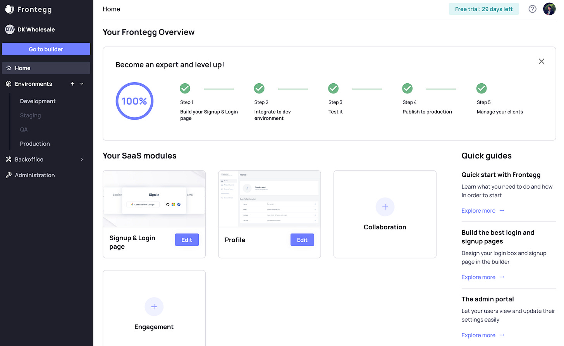The image size is (564, 346).
Task: Click 'Integrate to dev environment' step text
Action: (x=273, y=115)
